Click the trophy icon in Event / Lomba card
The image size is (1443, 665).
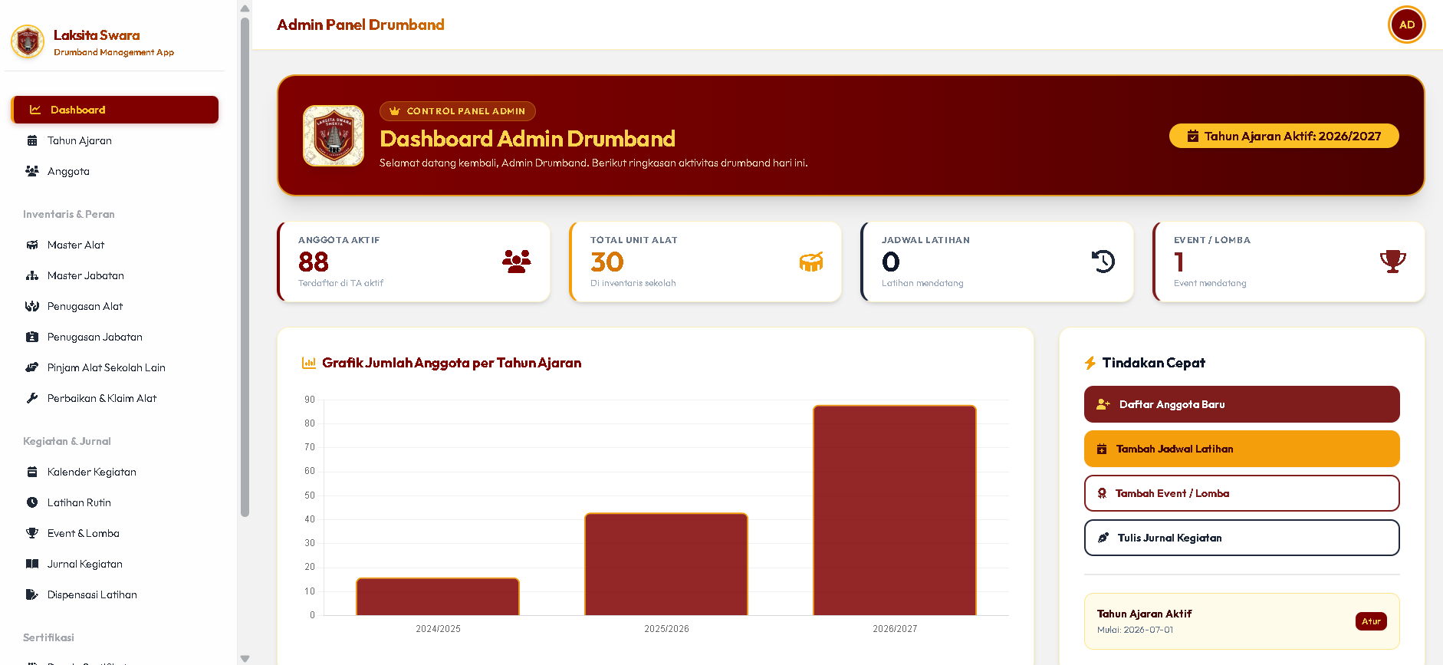pyautogui.click(x=1392, y=262)
